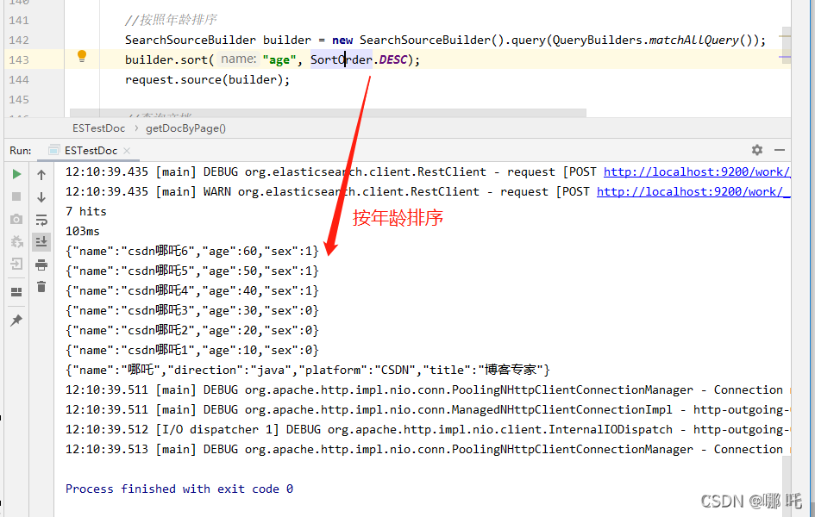Click the Down stack trace arrow

pos(41,197)
